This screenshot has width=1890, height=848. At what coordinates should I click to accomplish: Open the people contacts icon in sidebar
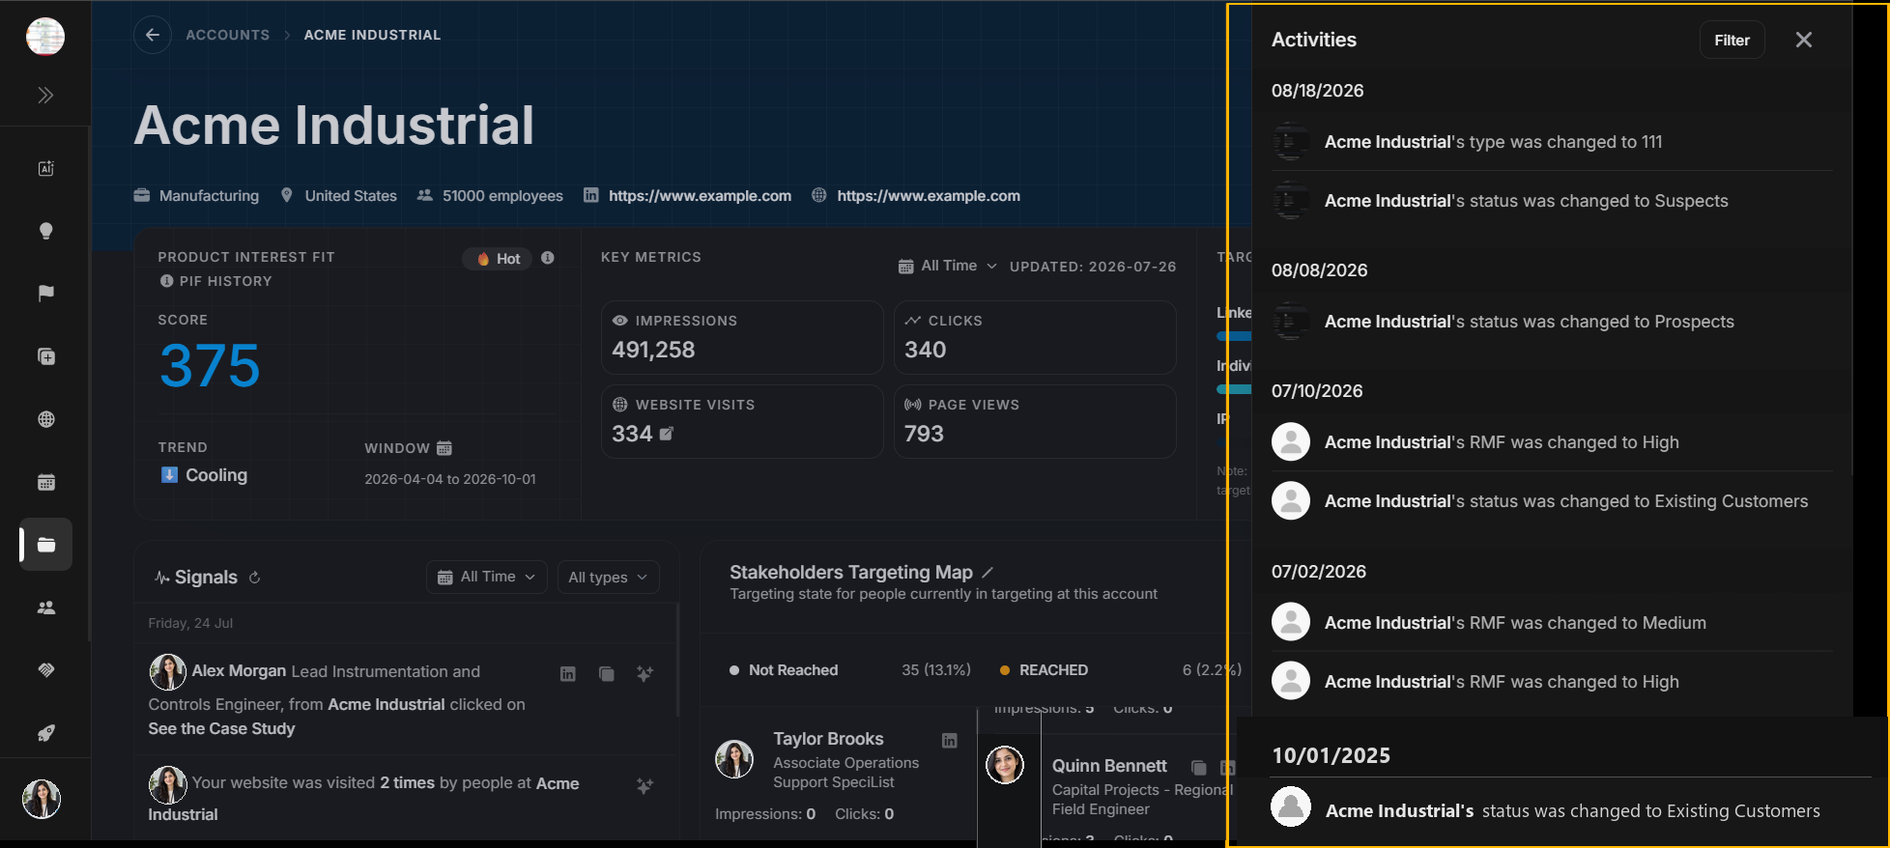pyautogui.click(x=45, y=608)
